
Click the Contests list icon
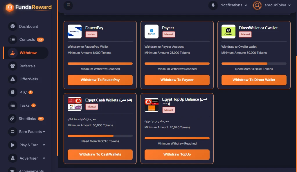coord(13,40)
